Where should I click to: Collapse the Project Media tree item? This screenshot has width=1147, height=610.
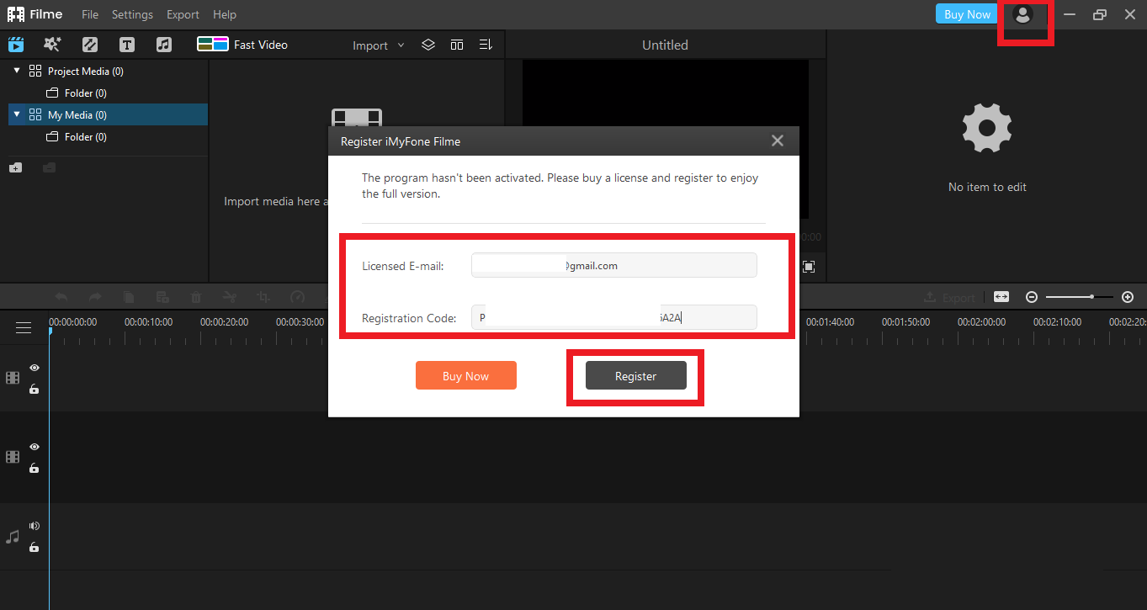click(x=17, y=71)
